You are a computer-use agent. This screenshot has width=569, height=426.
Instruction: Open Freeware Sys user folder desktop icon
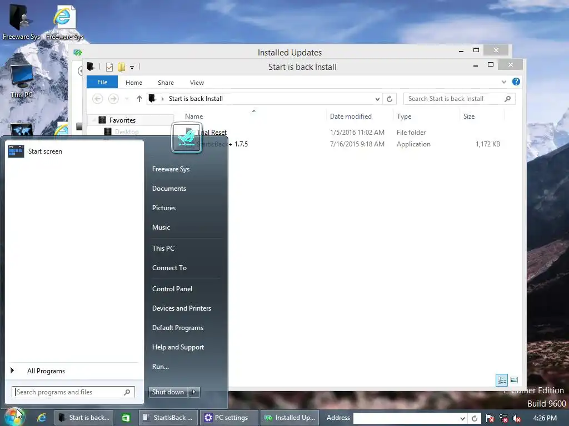(21, 22)
